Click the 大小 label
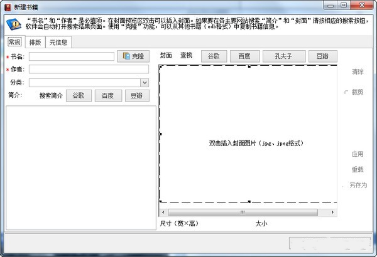This screenshot has height=257, width=377. point(261,223)
